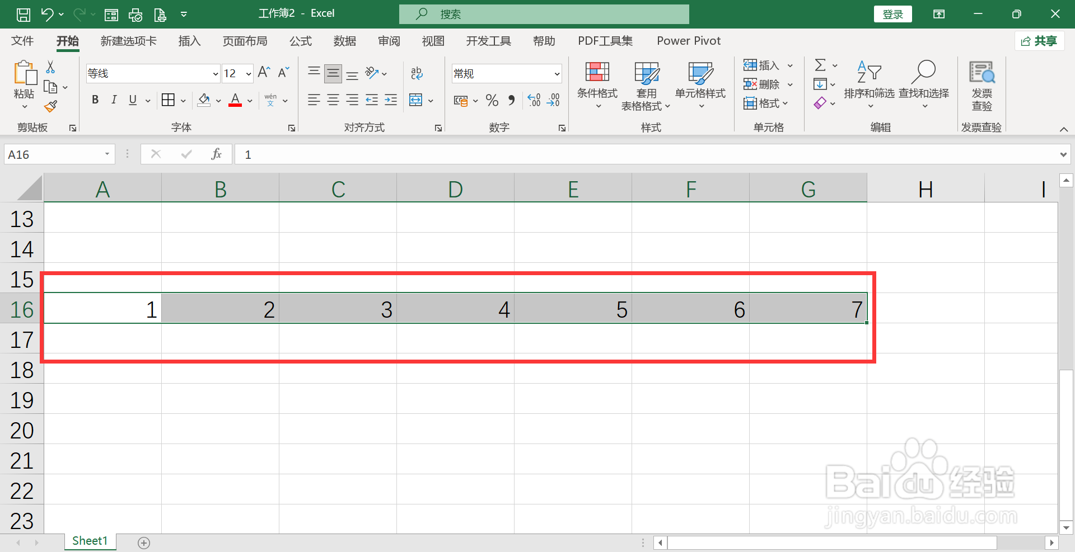Click the AutoSum sigma icon

(820, 65)
